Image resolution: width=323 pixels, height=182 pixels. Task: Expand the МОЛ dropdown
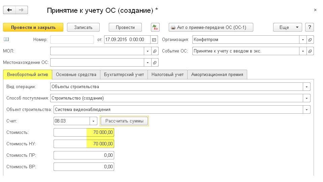pos(148,51)
